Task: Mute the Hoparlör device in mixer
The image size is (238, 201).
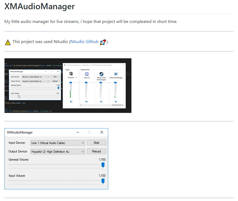Action: [71, 102]
